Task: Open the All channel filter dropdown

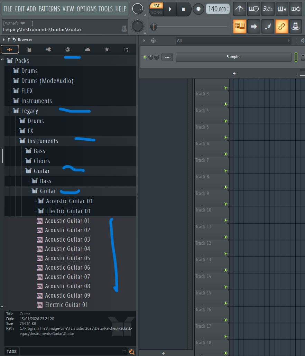Action: tap(233, 40)
